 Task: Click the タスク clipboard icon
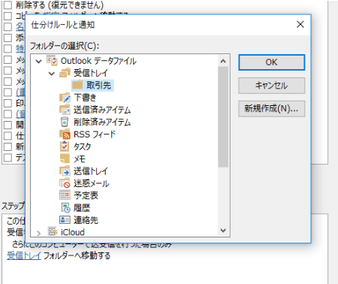tap(65, 147)
